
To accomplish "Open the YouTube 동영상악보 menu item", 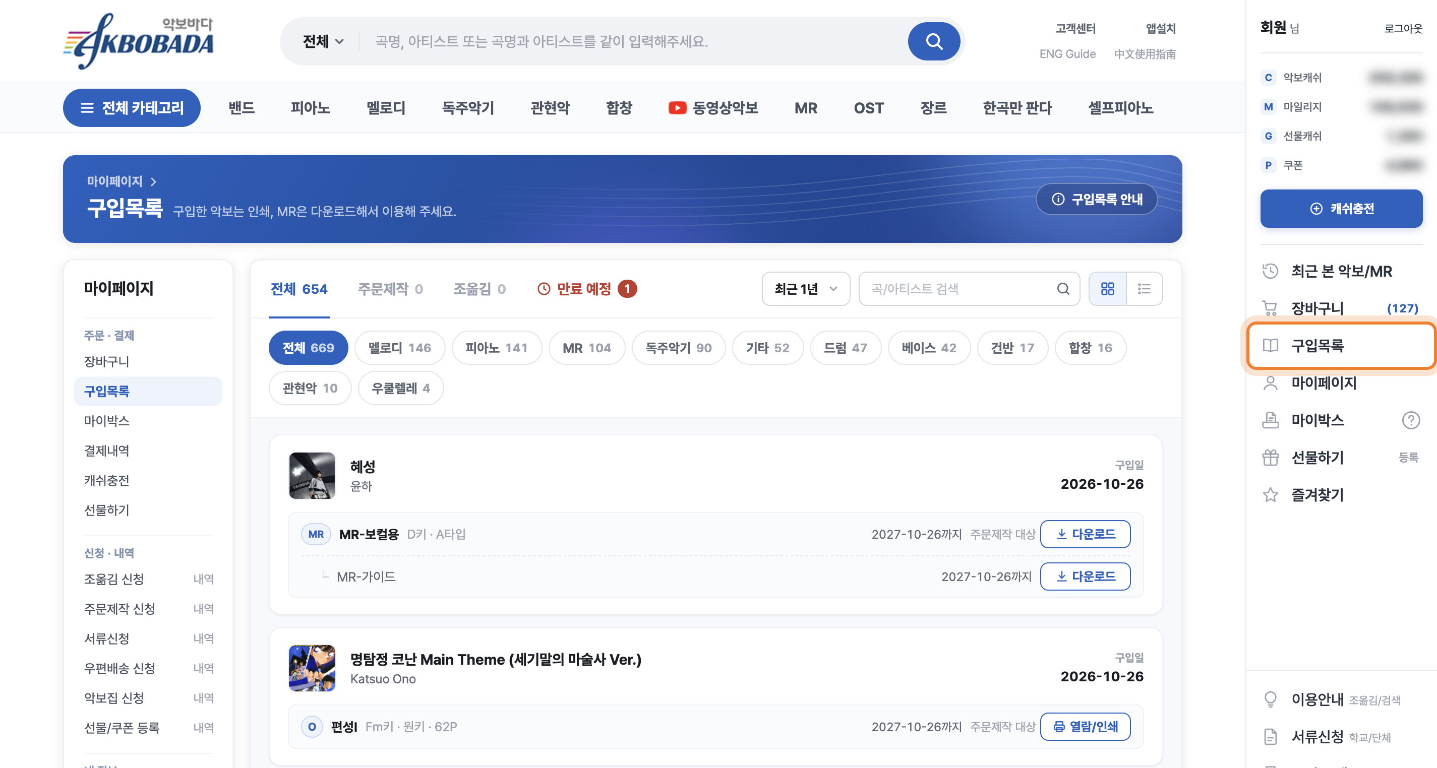I will (x=713, y=108).
